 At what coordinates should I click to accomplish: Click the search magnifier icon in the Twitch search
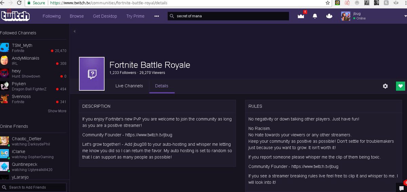pos(172,16)
